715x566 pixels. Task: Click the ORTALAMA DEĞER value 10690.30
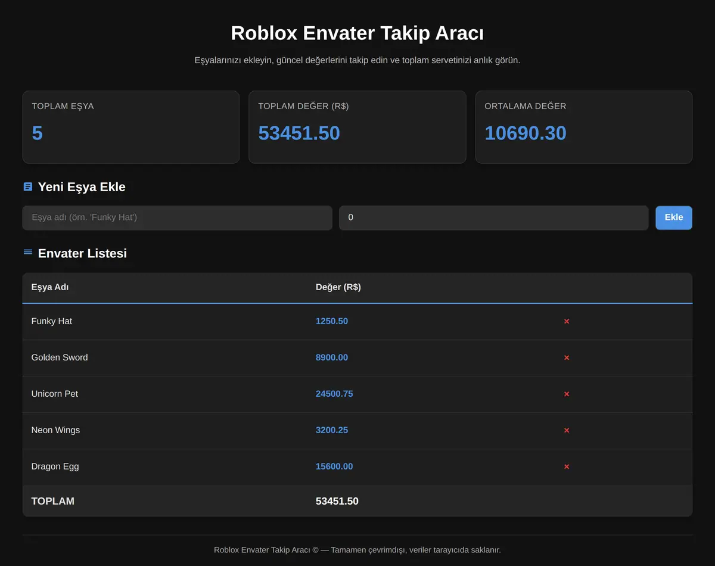click(526, 133)
